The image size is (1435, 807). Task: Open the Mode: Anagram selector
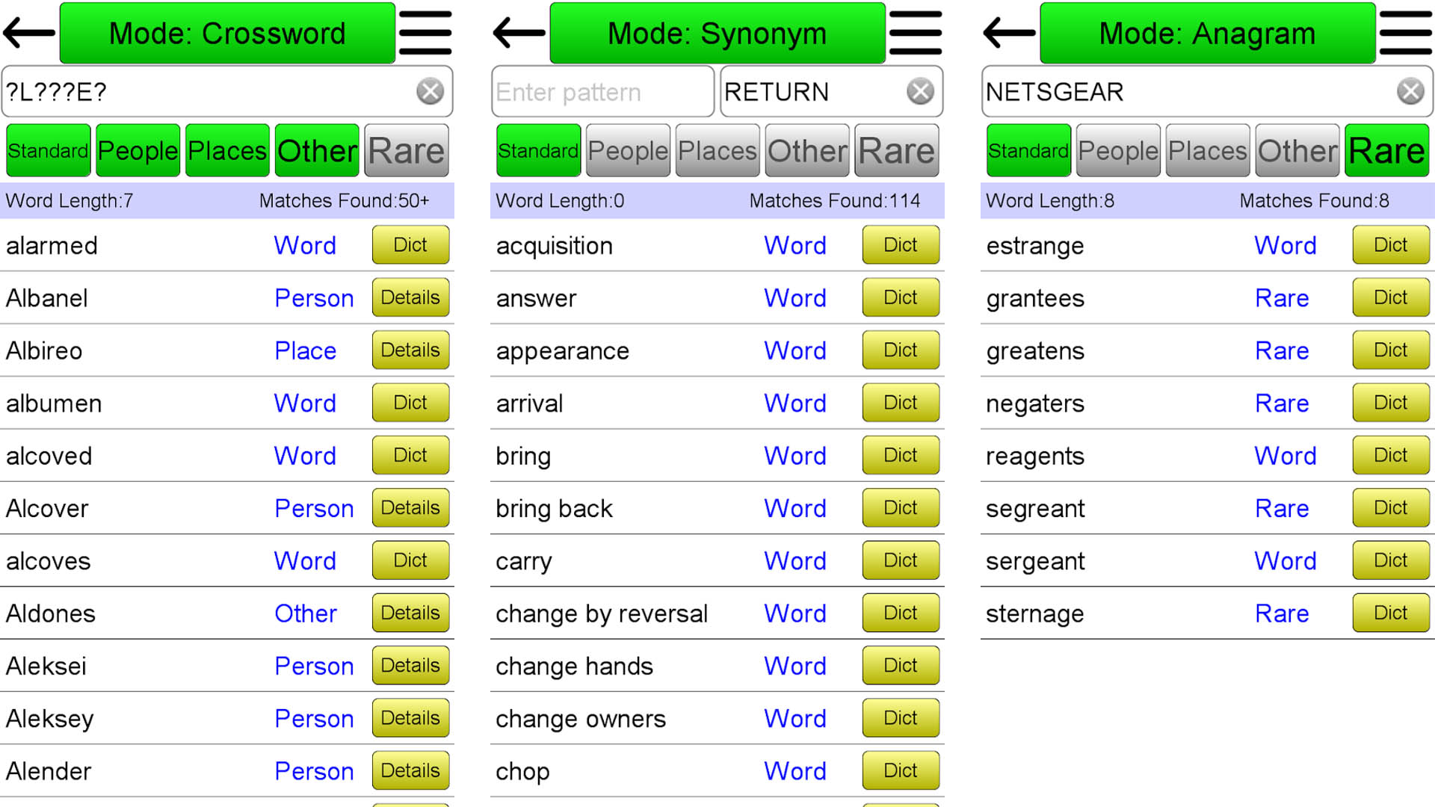(x=1207, y=33)
